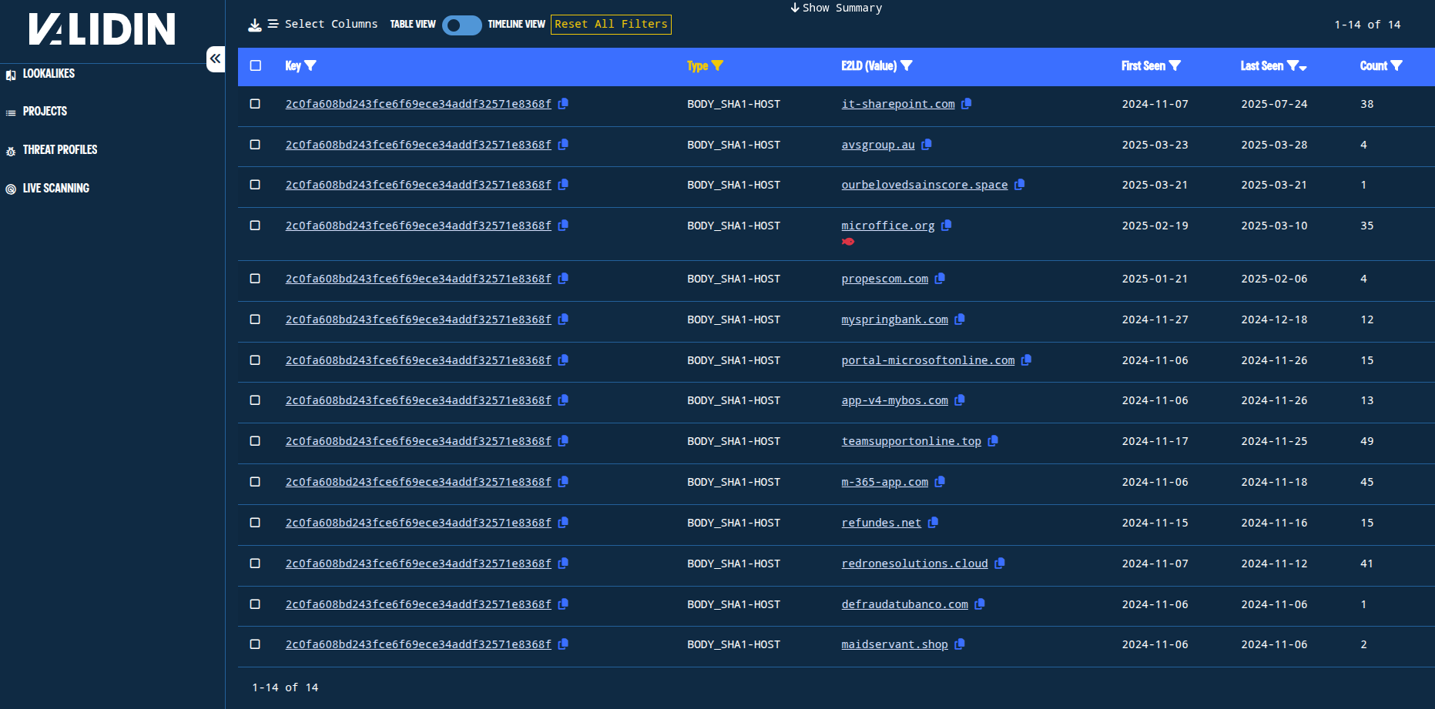This screenshot has height=709, width=1435.
Task: Check the ourbelovedsainscore.space row checkbox
Action: tap(255, 185)
